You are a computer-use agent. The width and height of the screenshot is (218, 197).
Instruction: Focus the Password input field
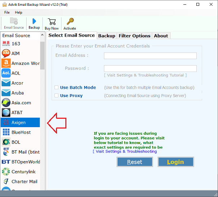(x=150, y=68)
